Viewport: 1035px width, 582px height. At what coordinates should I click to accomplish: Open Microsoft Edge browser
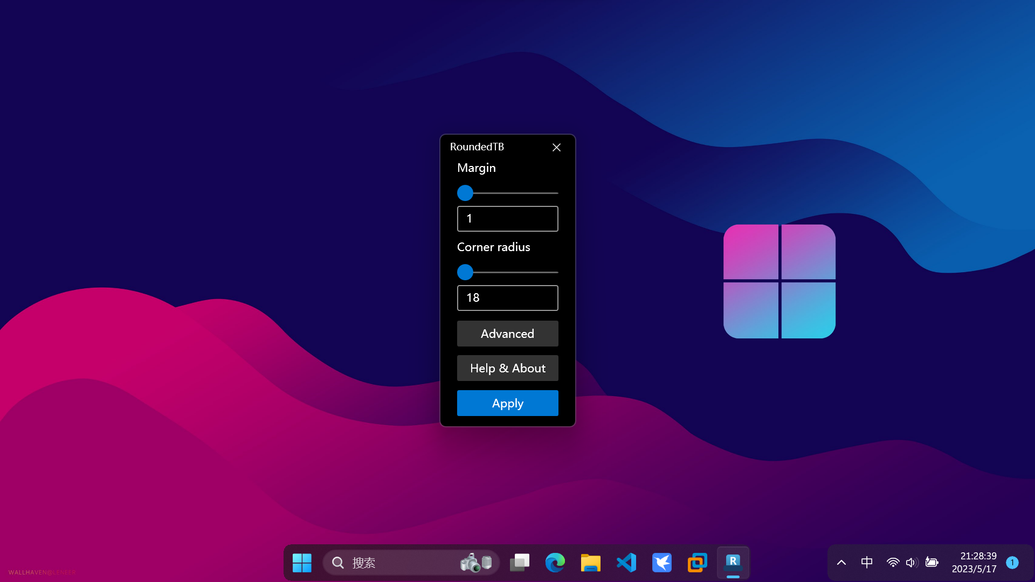point(555,562)
